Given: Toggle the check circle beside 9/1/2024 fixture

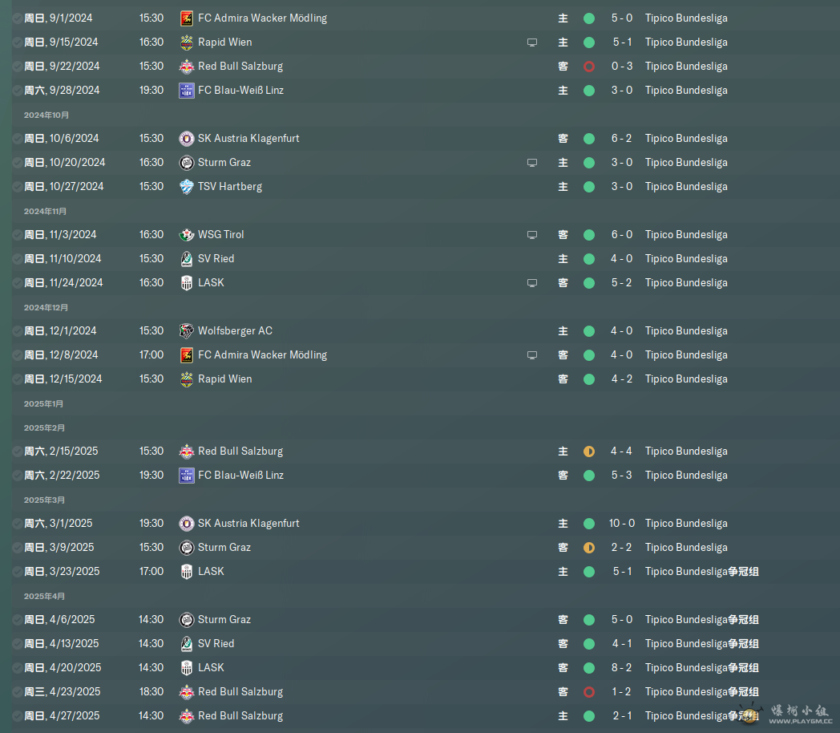Looking at the screenshot, I should tap(17, 18).
